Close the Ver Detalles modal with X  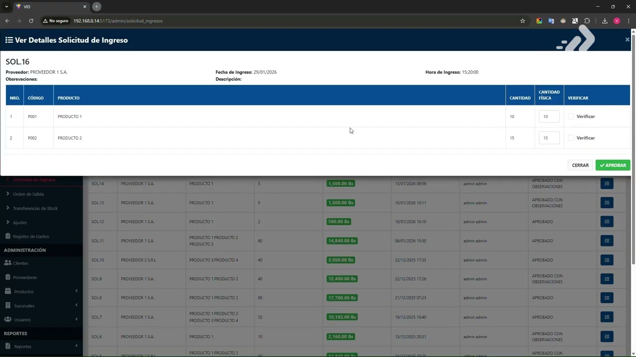pyautogui.click(x=627, y=40)
